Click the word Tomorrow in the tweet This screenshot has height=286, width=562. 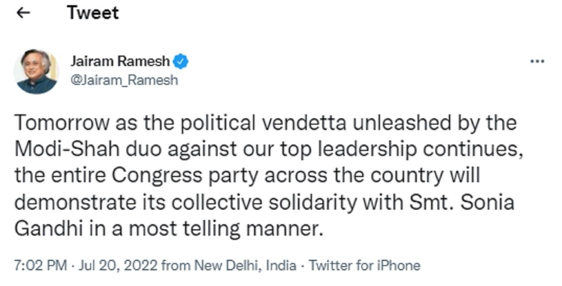click(x=62, y=123)
